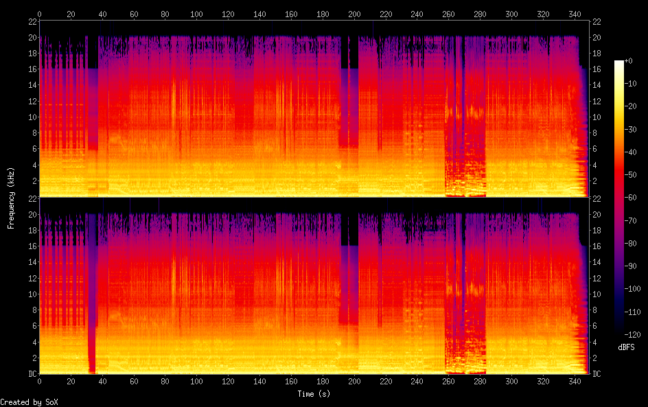Click the "dBFS" label below the color scale
The image size is (648, 407).
click(x=625, y=347)
